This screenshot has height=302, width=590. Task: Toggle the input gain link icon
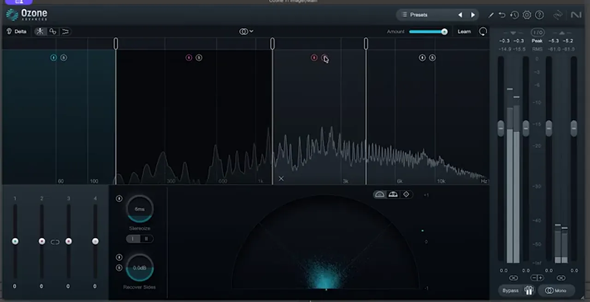tap(513, 278)
